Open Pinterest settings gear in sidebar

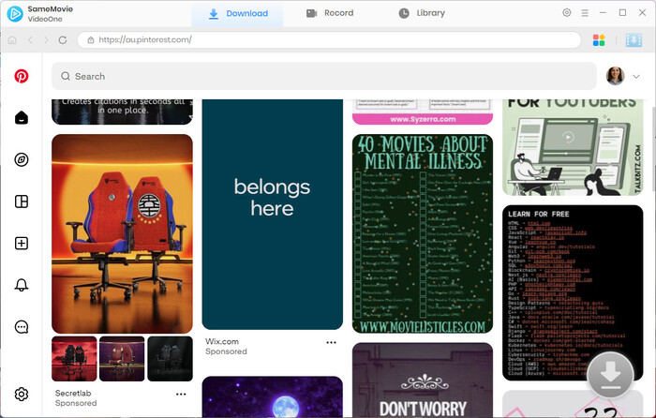click(x=21, y=395)
